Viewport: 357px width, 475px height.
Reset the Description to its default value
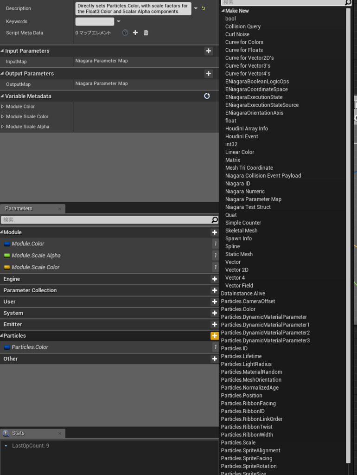(x=204, y=8)
